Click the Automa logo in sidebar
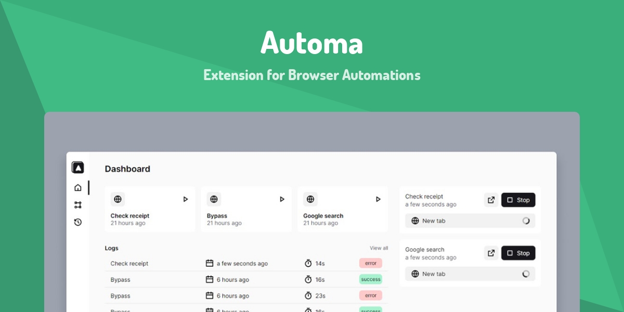The width and height of the screenshot is (624, 312). click(x=78, y=167)
